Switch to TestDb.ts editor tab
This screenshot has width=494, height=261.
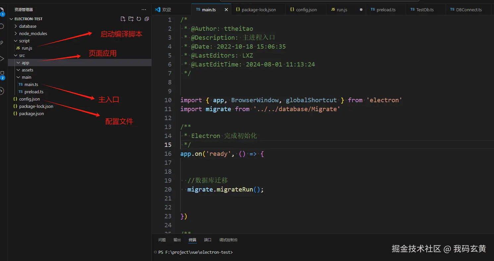tap(425, 10)
